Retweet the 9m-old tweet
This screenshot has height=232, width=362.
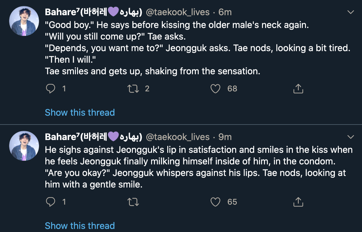132,202
